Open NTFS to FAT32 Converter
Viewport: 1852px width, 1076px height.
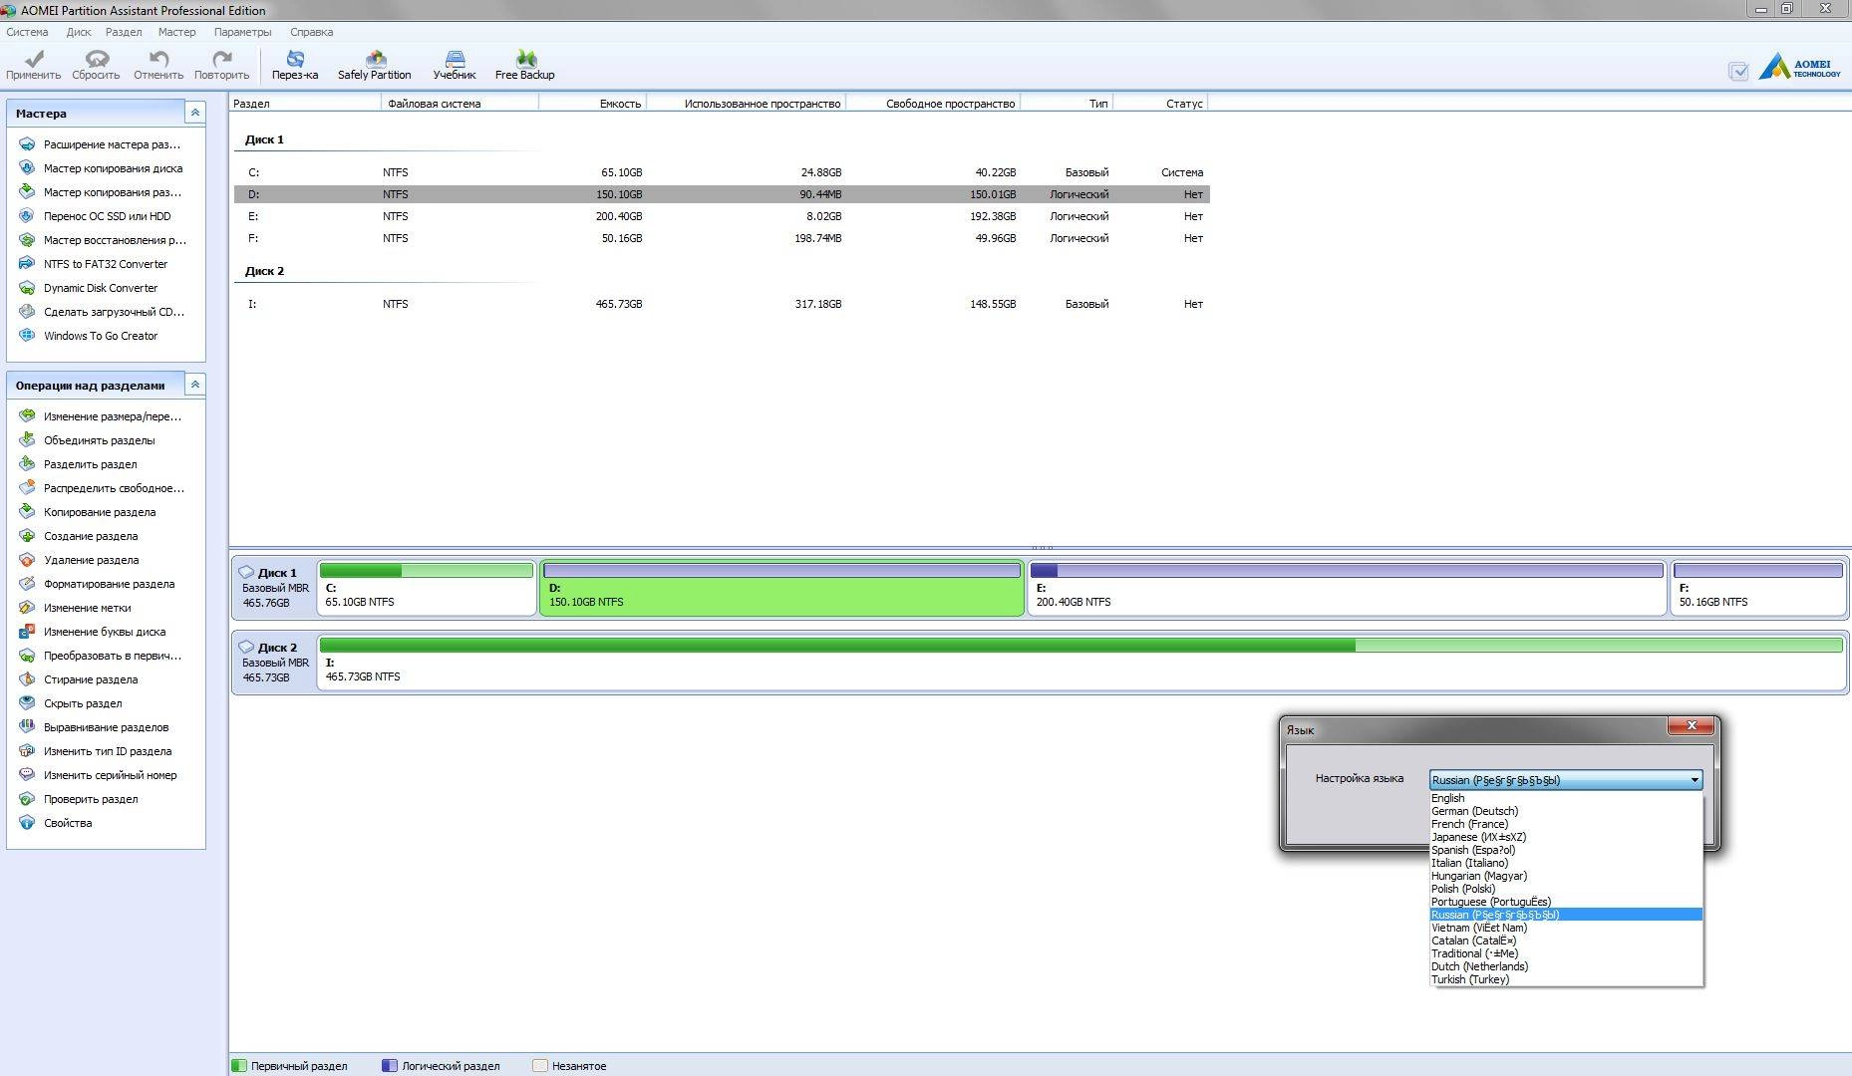pyautogui.click(x=105, y=264)
